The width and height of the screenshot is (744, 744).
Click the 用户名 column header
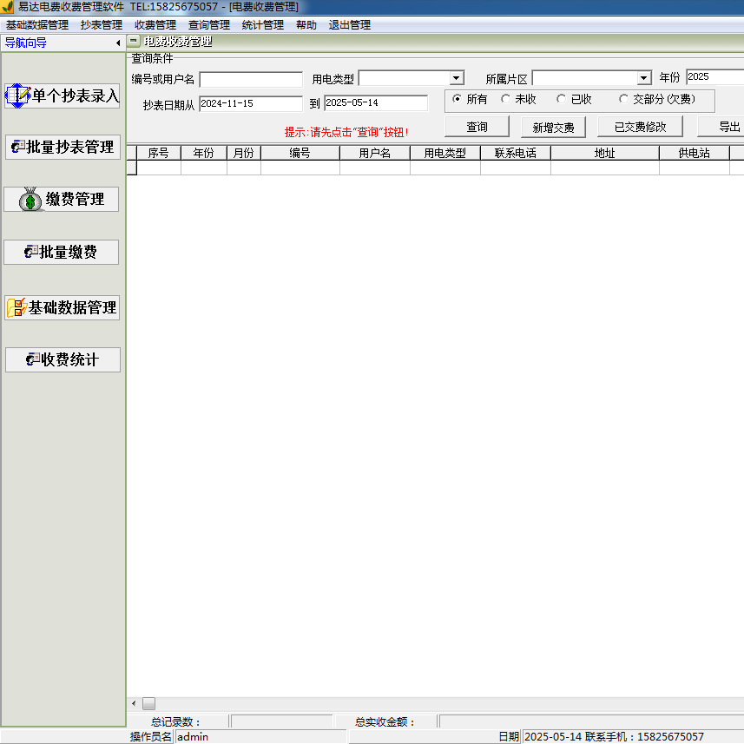pos(375,153)
